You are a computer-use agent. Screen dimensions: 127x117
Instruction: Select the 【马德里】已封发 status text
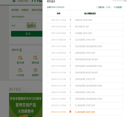coord(84,33)
